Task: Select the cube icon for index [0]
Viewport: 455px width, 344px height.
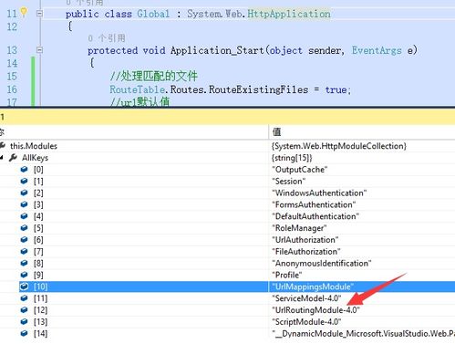Action: (x=24, y=170)
